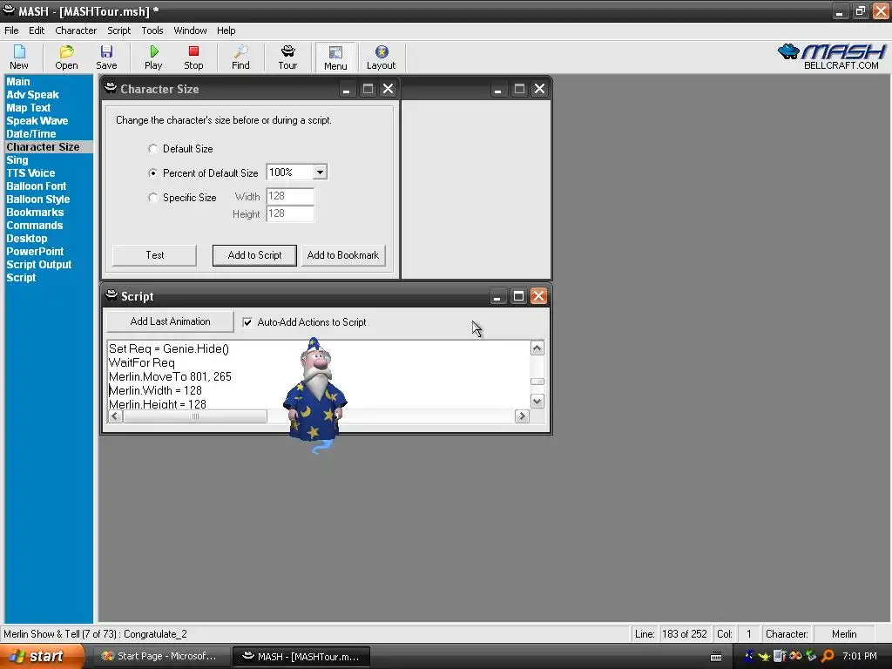Viewport: 892px width, 669px height.
Task: Click the Script window title icon
Action: [x=111, y=295]
